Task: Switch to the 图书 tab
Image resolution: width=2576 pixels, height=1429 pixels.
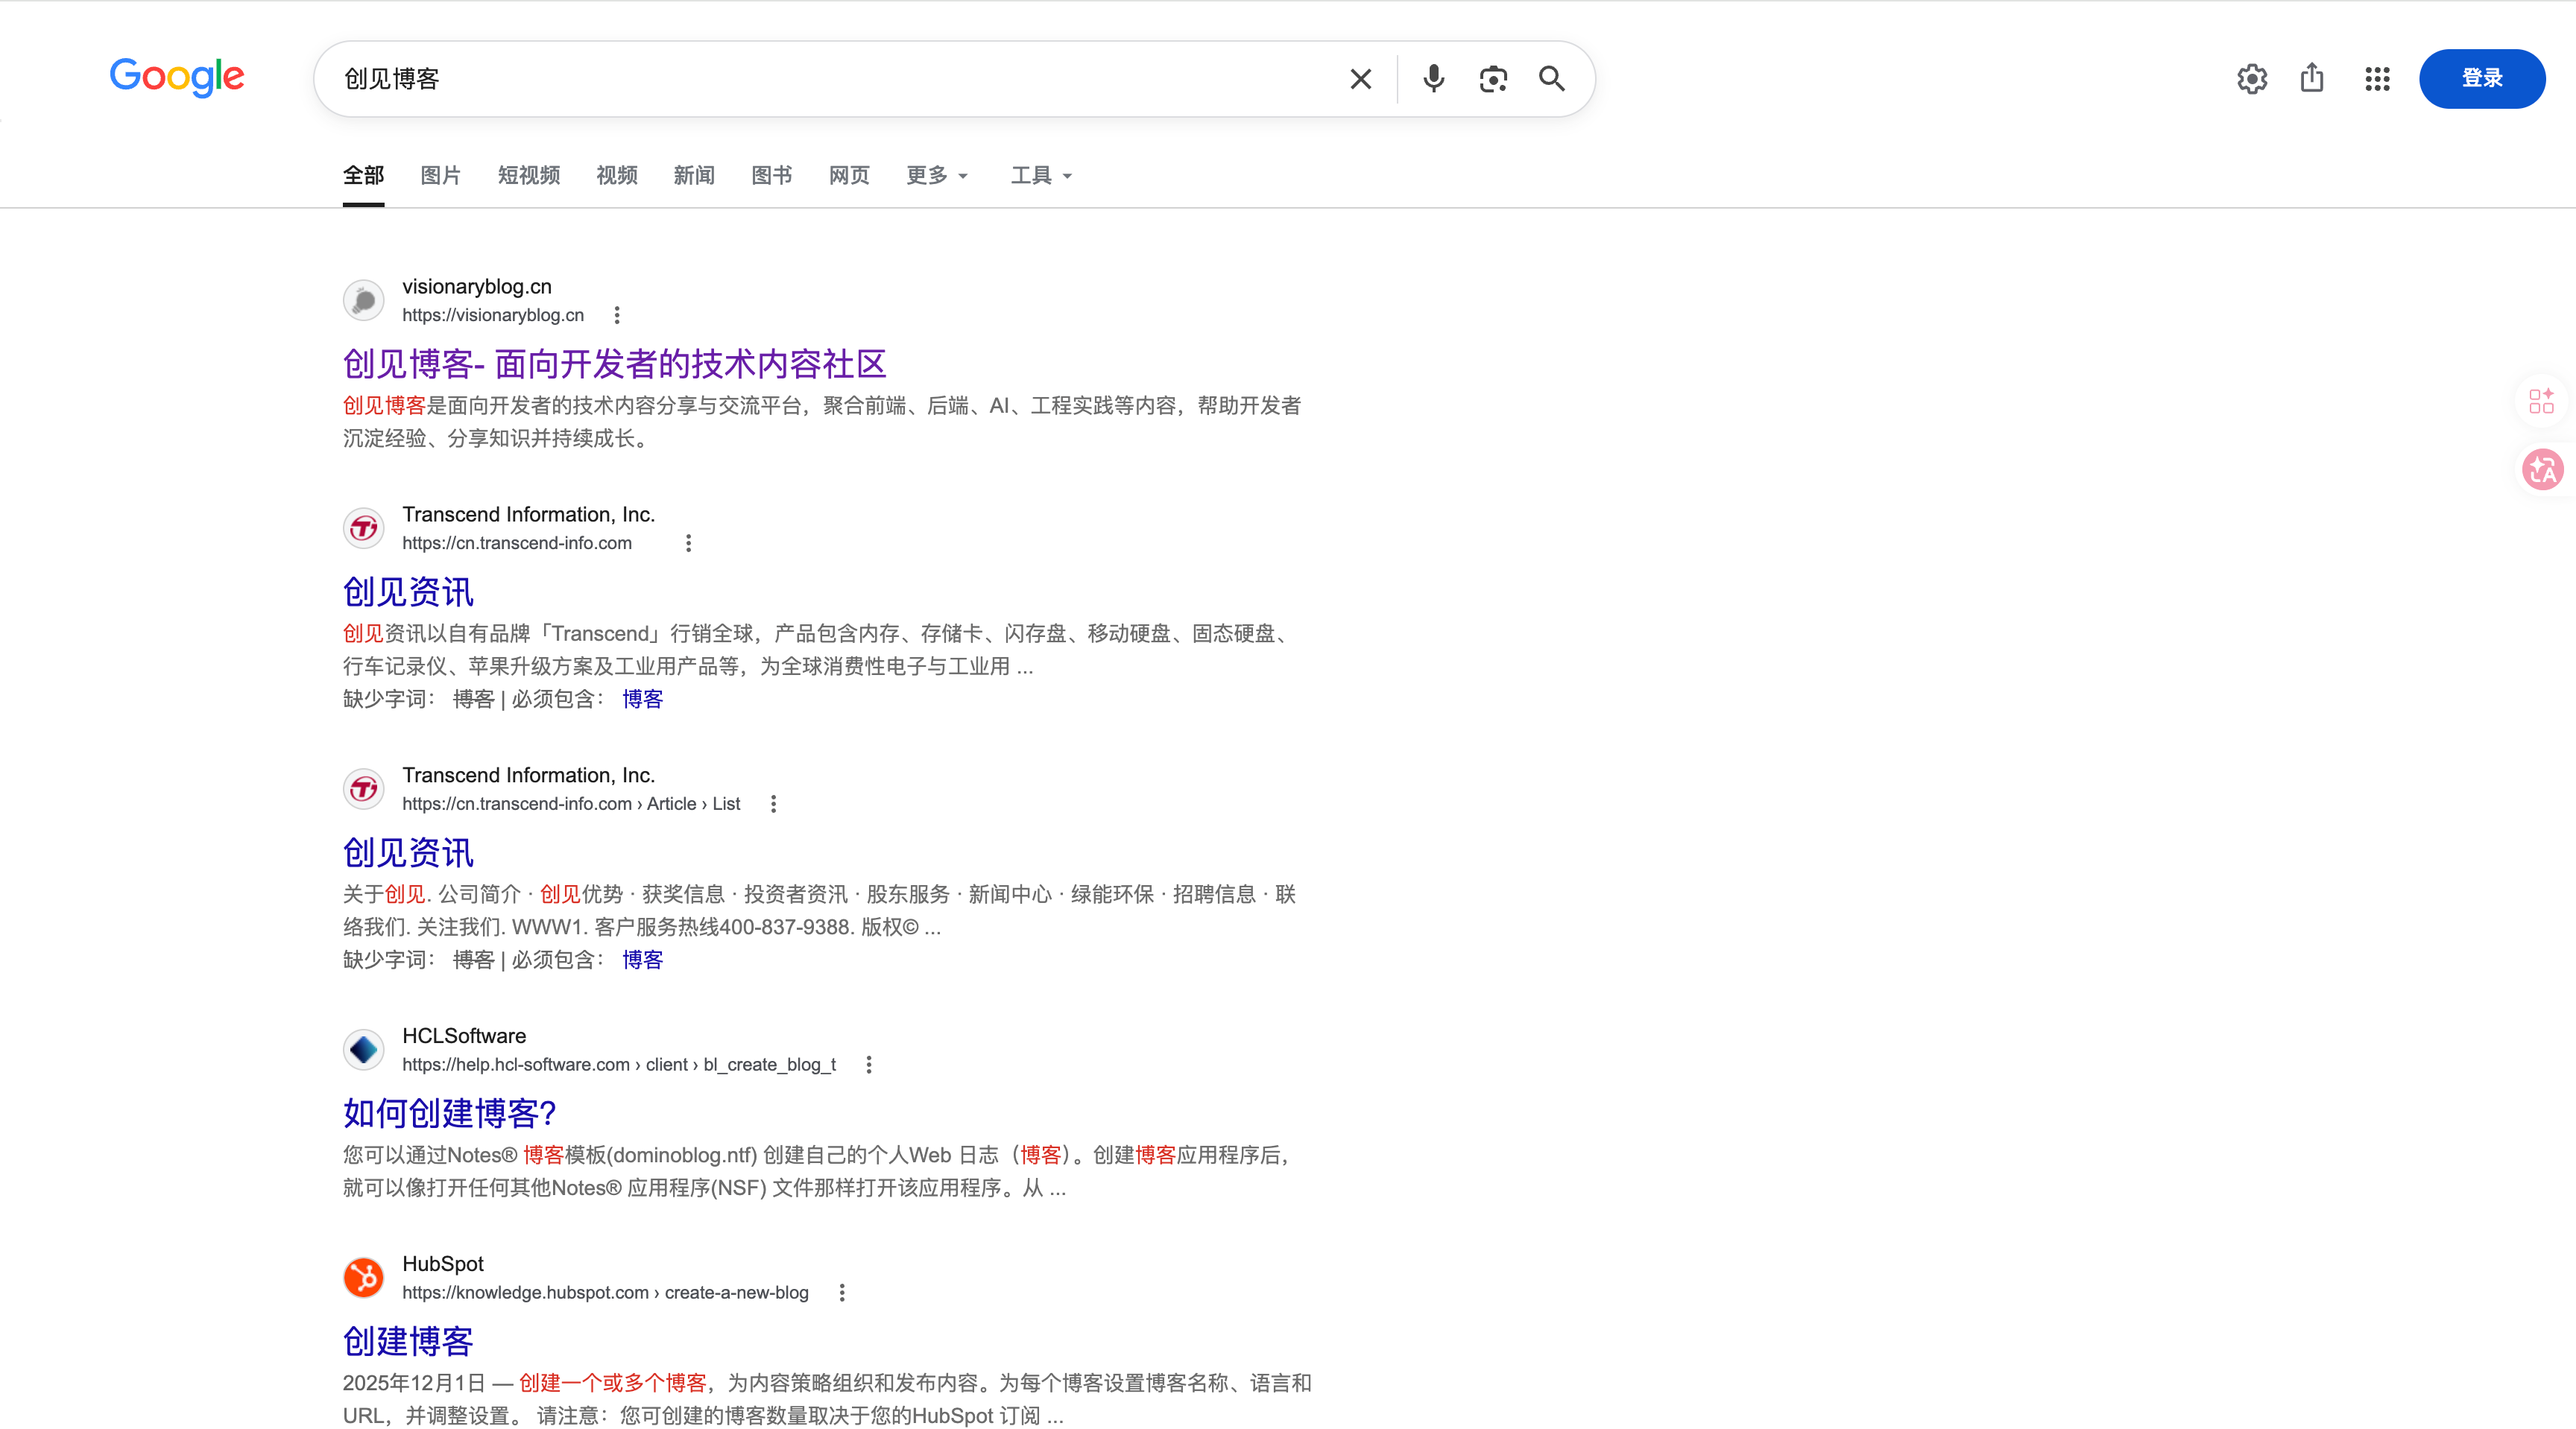Action: pyautogui.click(x=772, y=176)
